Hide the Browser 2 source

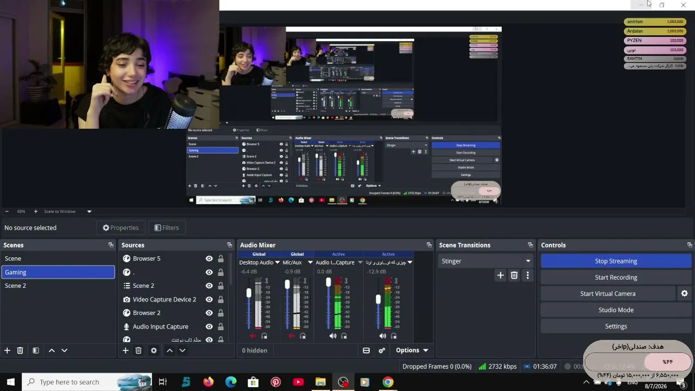[209, 313]
